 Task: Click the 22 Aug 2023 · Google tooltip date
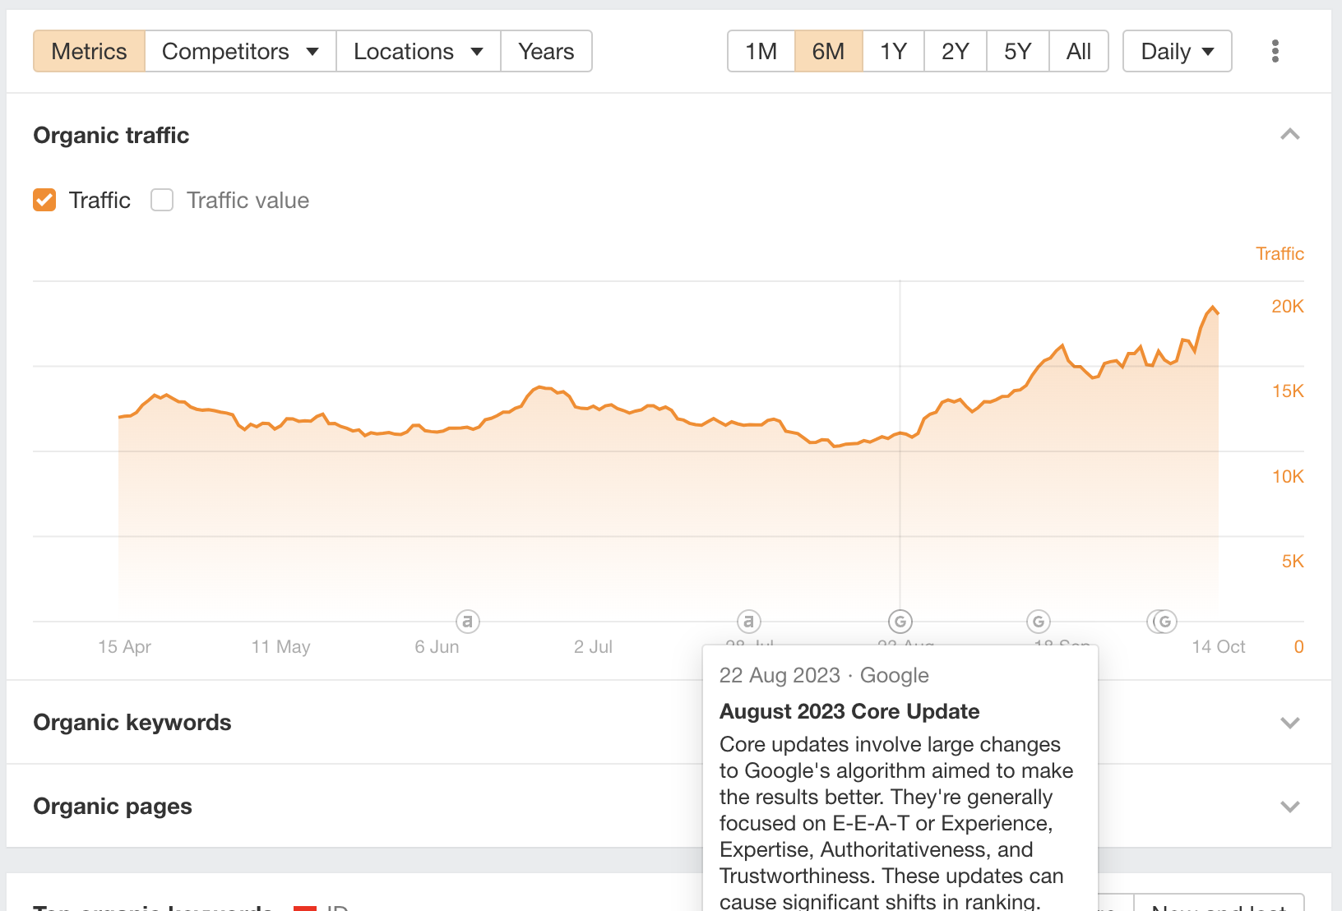824,675
